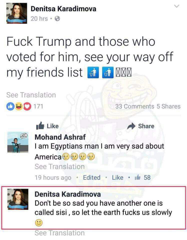Open Denitsa Karadimova's profile from post header
The image size is (187, 240).
[63, 9]
